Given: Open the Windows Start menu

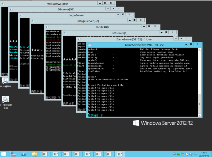Looking at the screenshot, I should click(x=4, y=154).
